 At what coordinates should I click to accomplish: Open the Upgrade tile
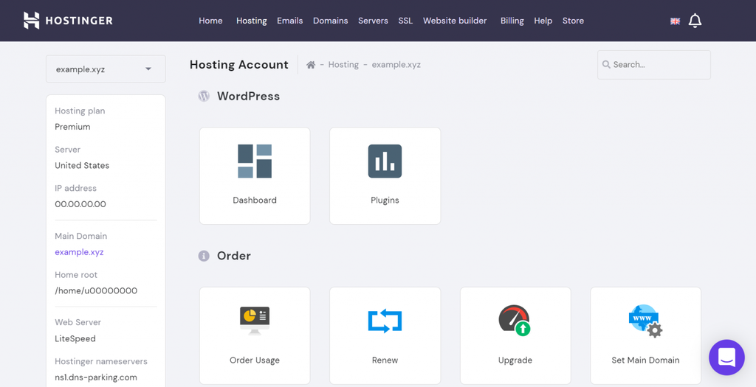(515, 335)
